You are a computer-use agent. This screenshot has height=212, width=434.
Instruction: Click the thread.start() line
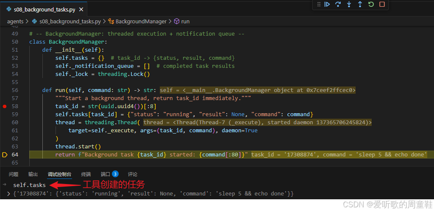coord(78,147)
